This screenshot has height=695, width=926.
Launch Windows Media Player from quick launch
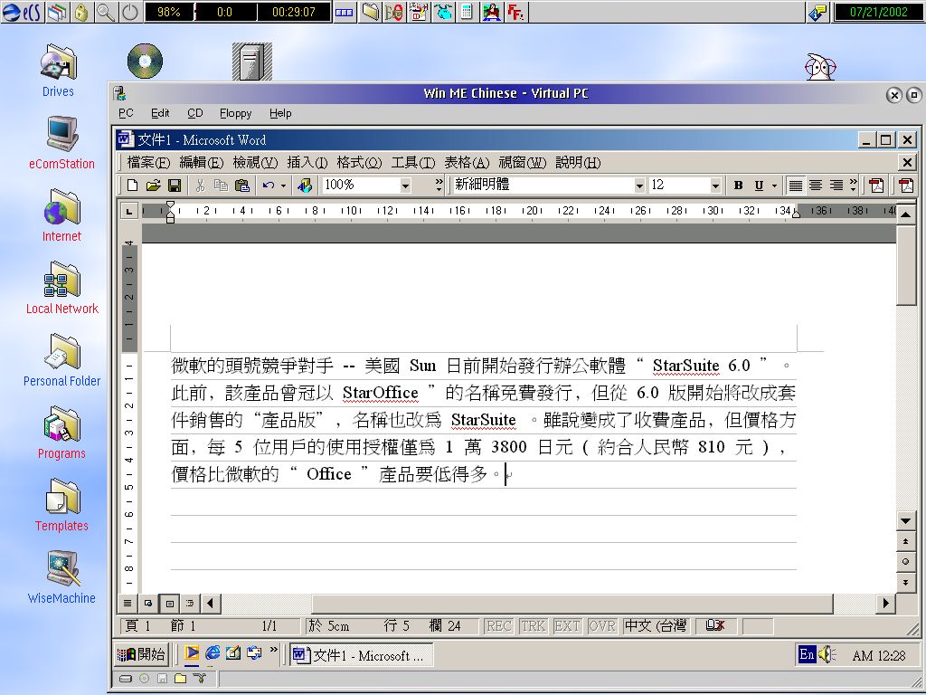pos(192,653)
